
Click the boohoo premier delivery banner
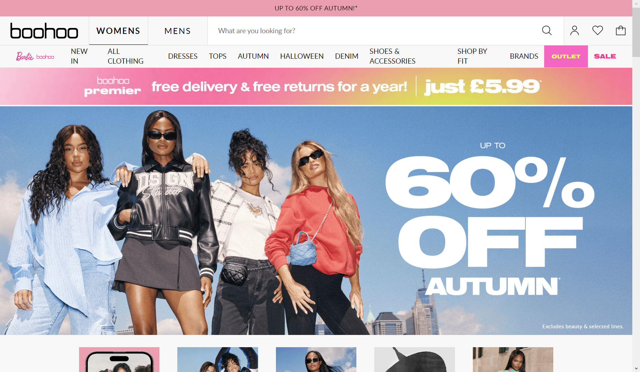(316, 86)
